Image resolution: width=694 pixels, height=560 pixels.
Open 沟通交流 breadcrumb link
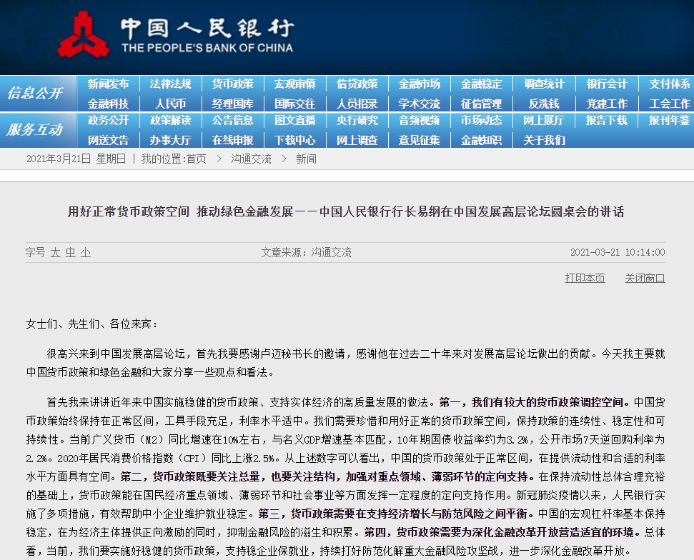(x=251, y=159)
